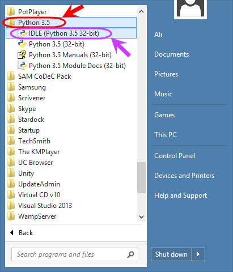Click the programs list scrollbar thumb

(141, 177)
